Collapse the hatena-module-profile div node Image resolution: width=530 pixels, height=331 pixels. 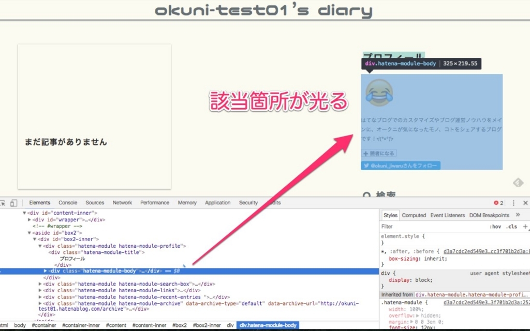(40, 246)
